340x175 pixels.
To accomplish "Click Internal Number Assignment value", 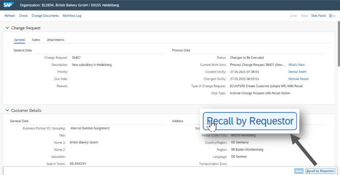I will pos(90,128).
